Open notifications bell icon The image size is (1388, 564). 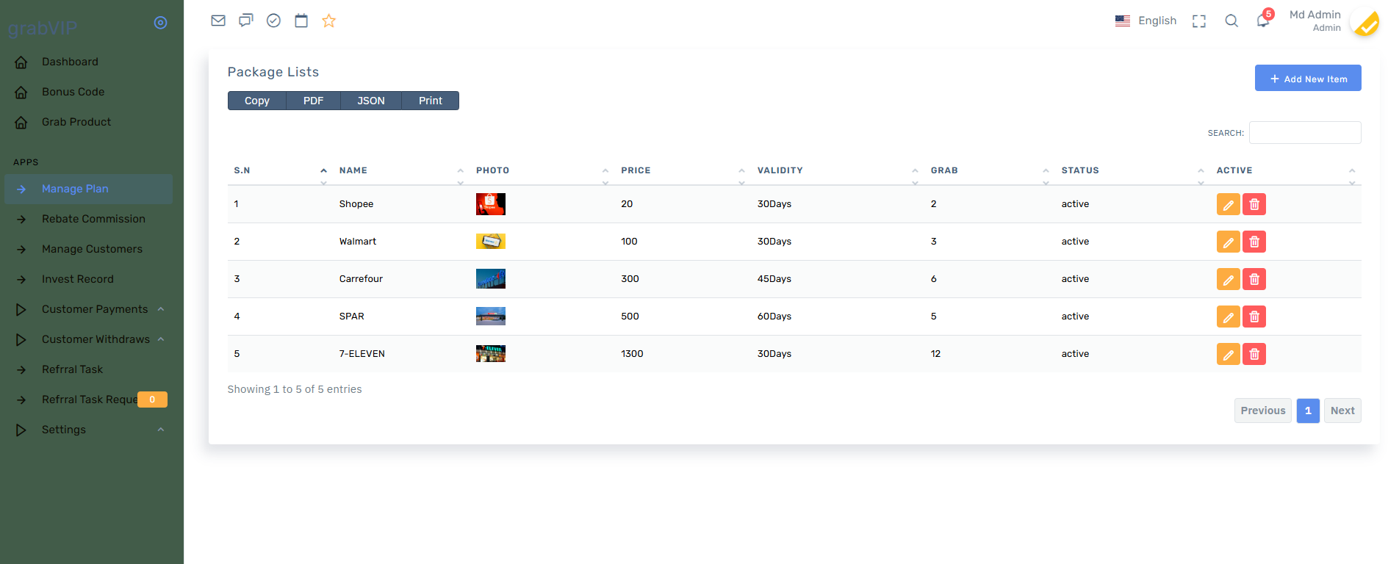(1263, 21)
